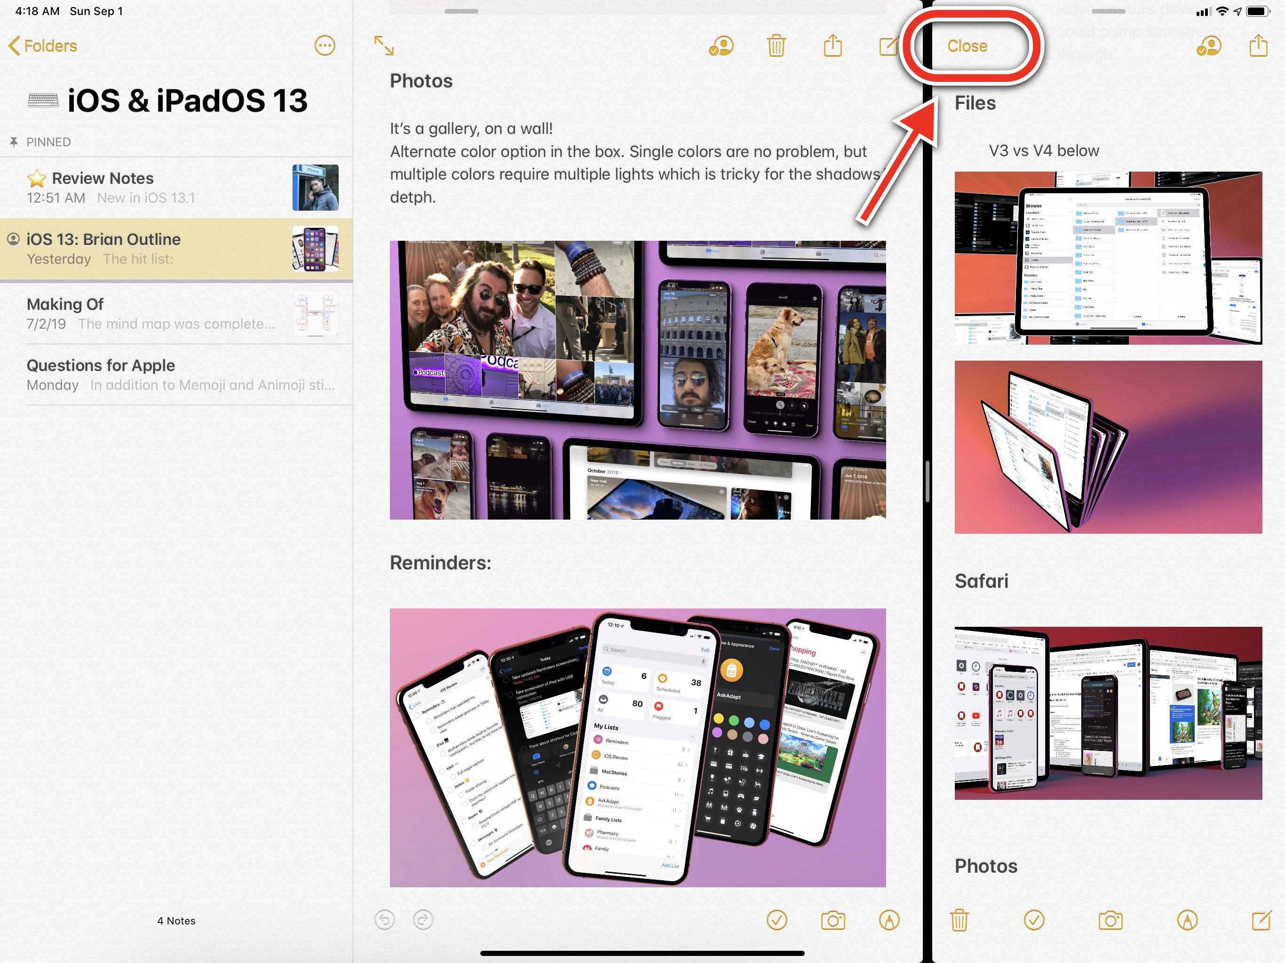
Task: Delete the main note with trash icon
Action: pos(776,46)
